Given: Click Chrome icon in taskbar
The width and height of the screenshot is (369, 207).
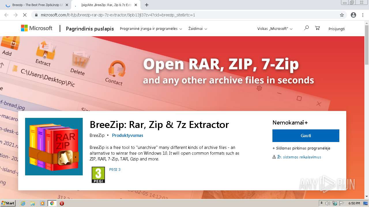Looking at the screenshot, I should coord(52,203).
